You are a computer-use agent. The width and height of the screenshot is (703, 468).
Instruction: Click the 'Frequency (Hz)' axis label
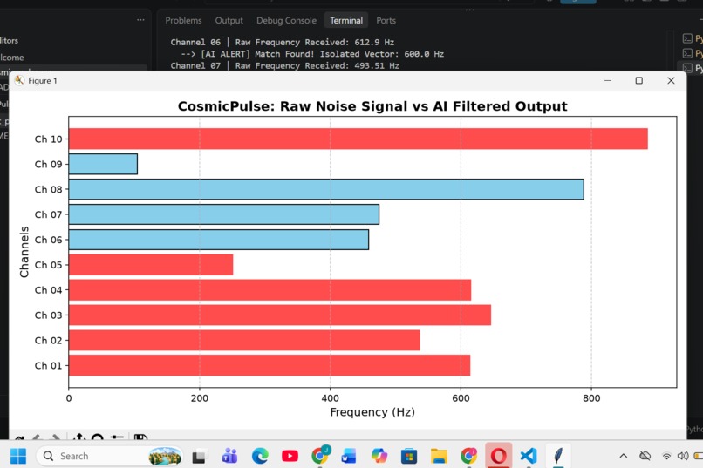click(x=372, y=412)
